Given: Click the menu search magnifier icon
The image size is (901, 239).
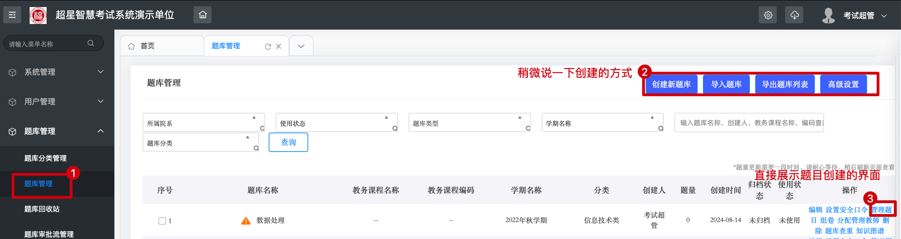Looking at the screenshot, I should 91,43.
